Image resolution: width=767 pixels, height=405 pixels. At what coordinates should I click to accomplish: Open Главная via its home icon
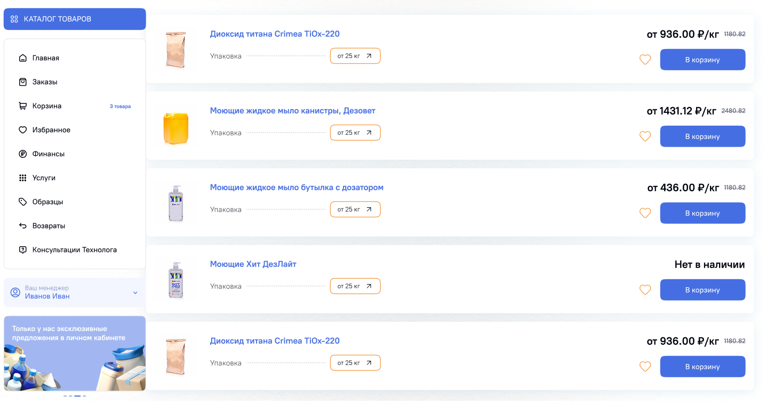pos(22,58)
